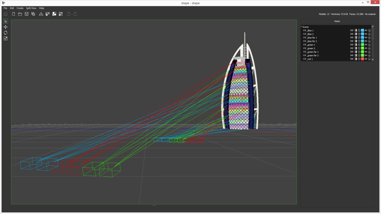Open the blue color swatch for _Blue 1
The height and width of the screenshot is (214, 381).
click(x=363, y=30)
